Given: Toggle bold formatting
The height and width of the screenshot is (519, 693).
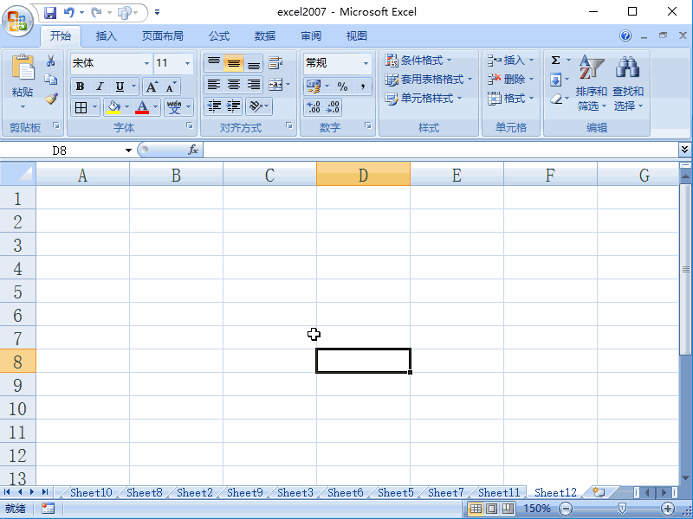Looking at the screenshot, I should pyautogui.click(x=80, y=86).
